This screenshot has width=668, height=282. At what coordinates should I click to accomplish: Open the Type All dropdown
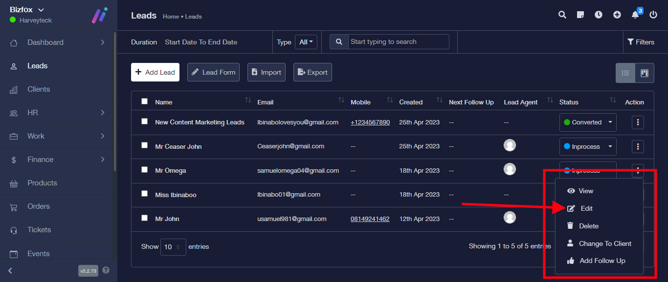pyautogui.click(x=306, y=42)
